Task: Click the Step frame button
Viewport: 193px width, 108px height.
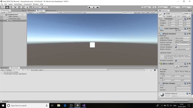Action: tap(98, 7)
